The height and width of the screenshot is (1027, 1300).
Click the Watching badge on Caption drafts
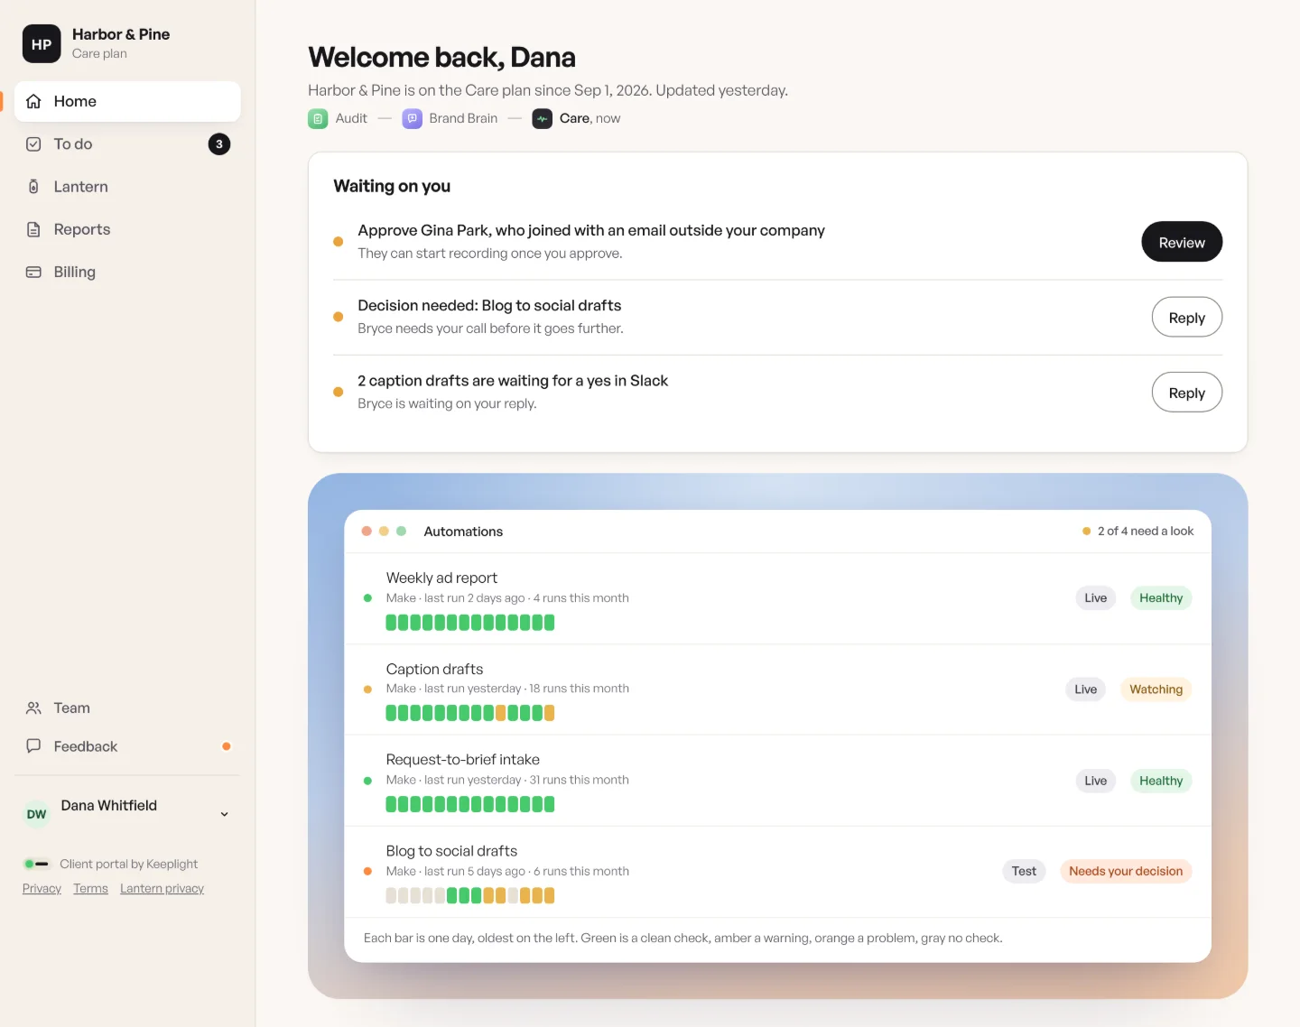tap(1156, 689)
